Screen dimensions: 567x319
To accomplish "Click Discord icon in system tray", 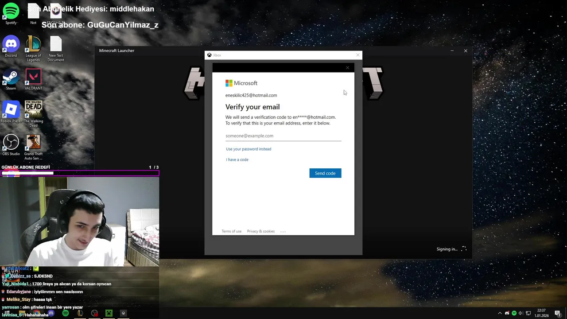I will point(507,313).
